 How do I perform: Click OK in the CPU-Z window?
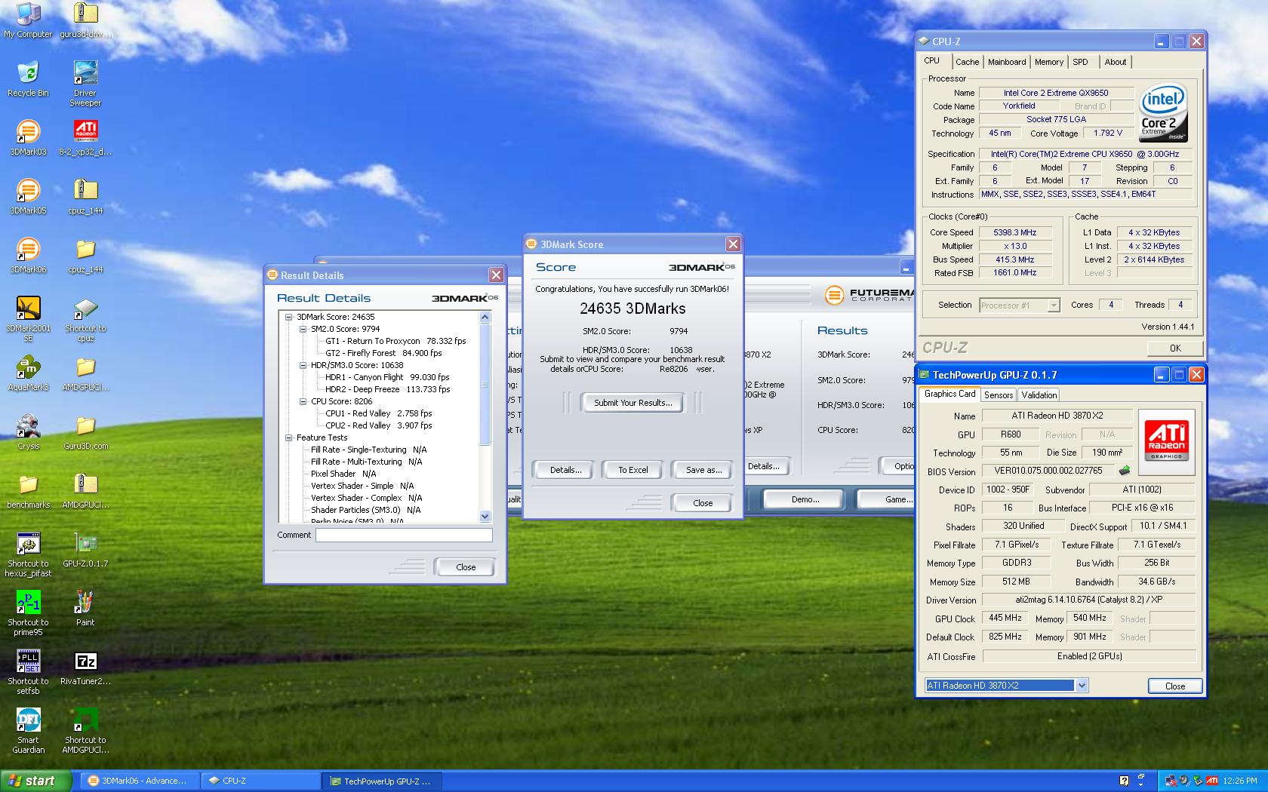pos(1175,348)
